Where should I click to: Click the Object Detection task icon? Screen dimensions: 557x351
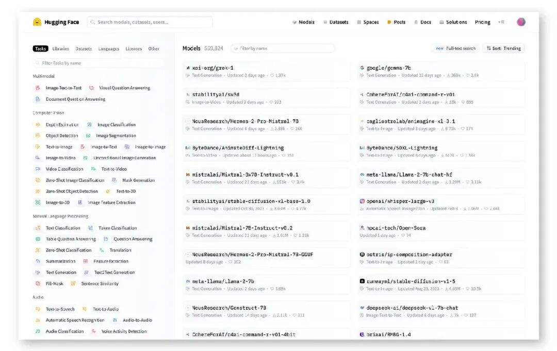coord(38,136)
